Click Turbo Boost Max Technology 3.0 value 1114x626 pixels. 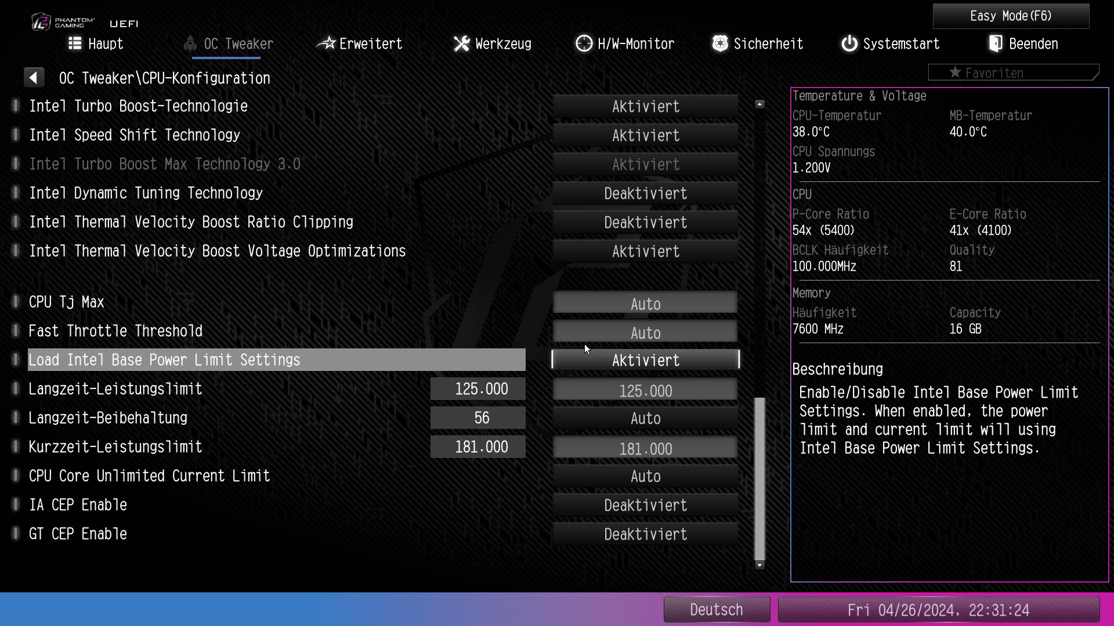click(x=645, y=165)
